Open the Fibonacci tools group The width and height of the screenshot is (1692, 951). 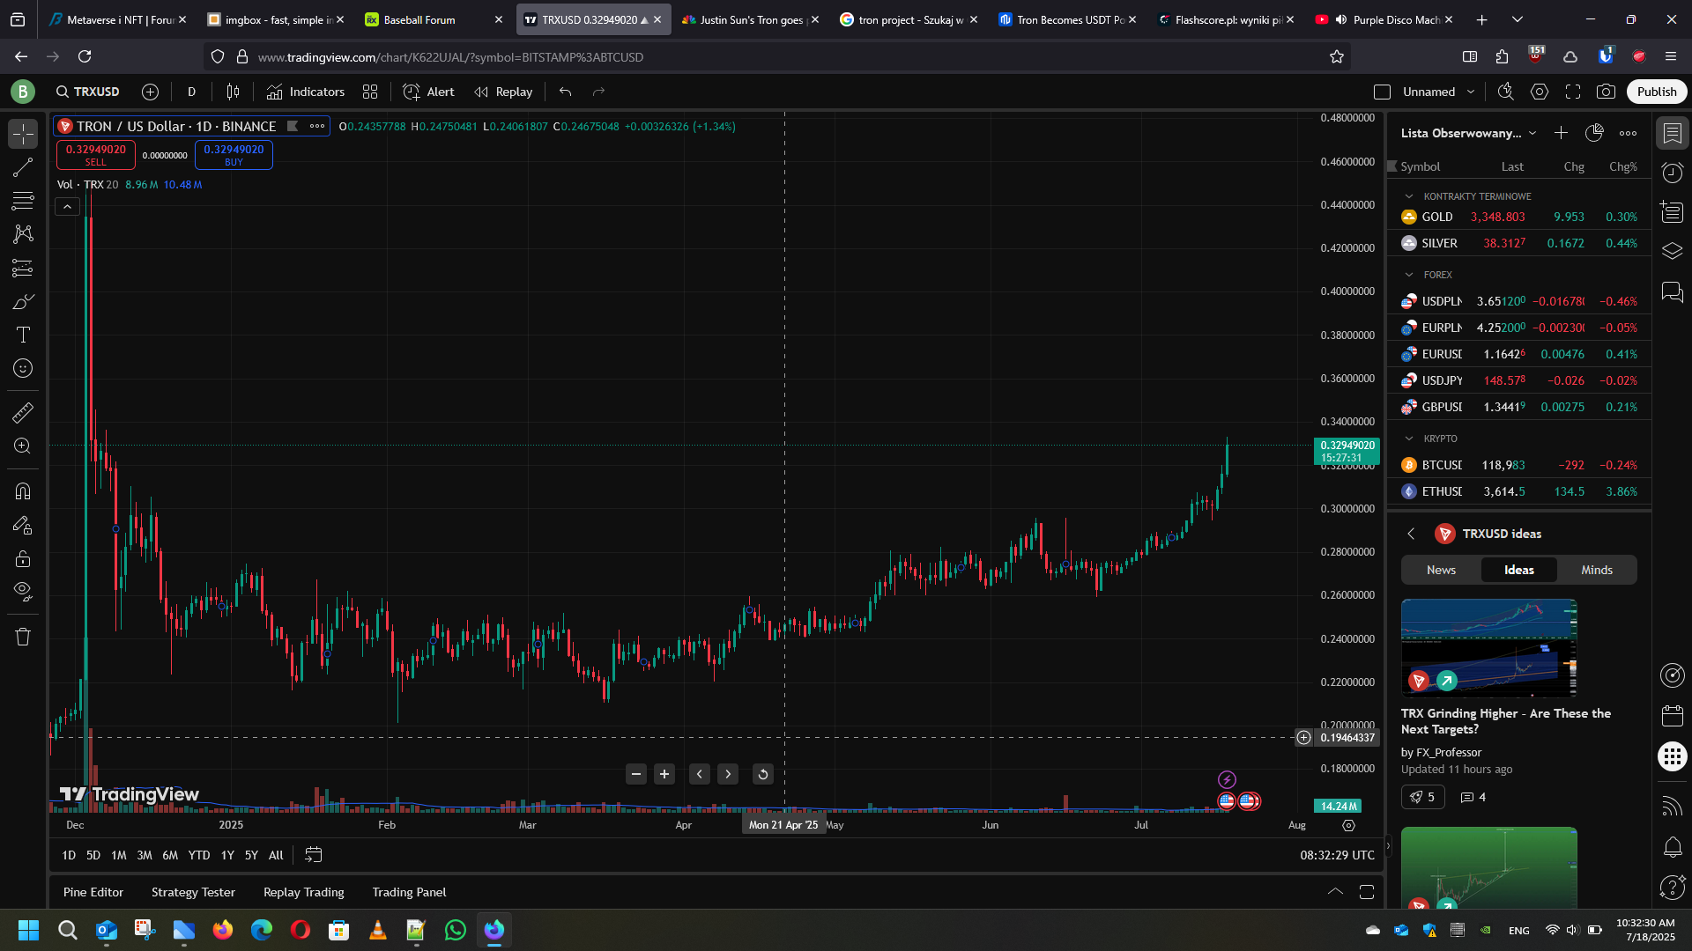pos(23,201)
